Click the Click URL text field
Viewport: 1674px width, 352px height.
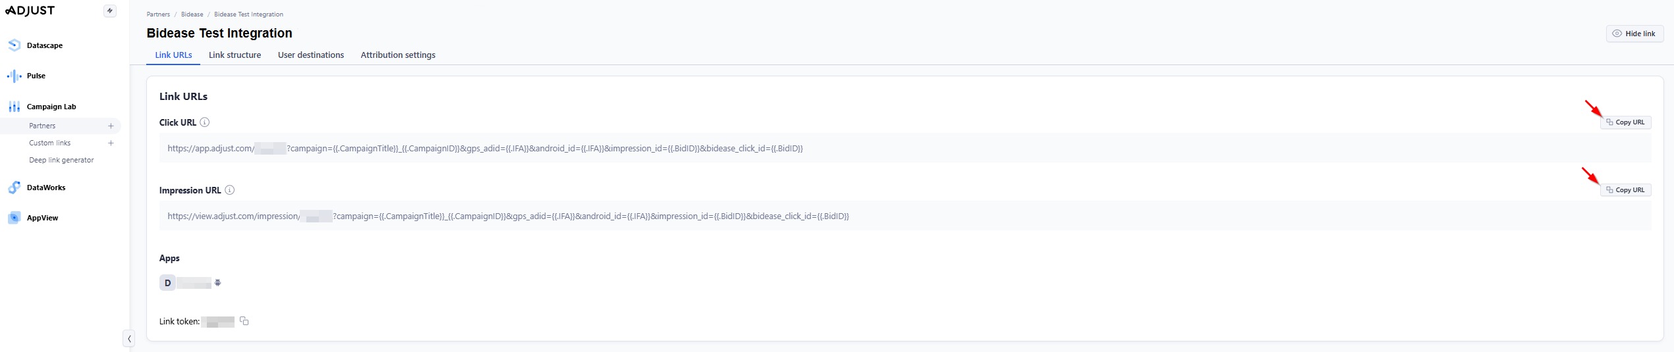click(905, 149)
